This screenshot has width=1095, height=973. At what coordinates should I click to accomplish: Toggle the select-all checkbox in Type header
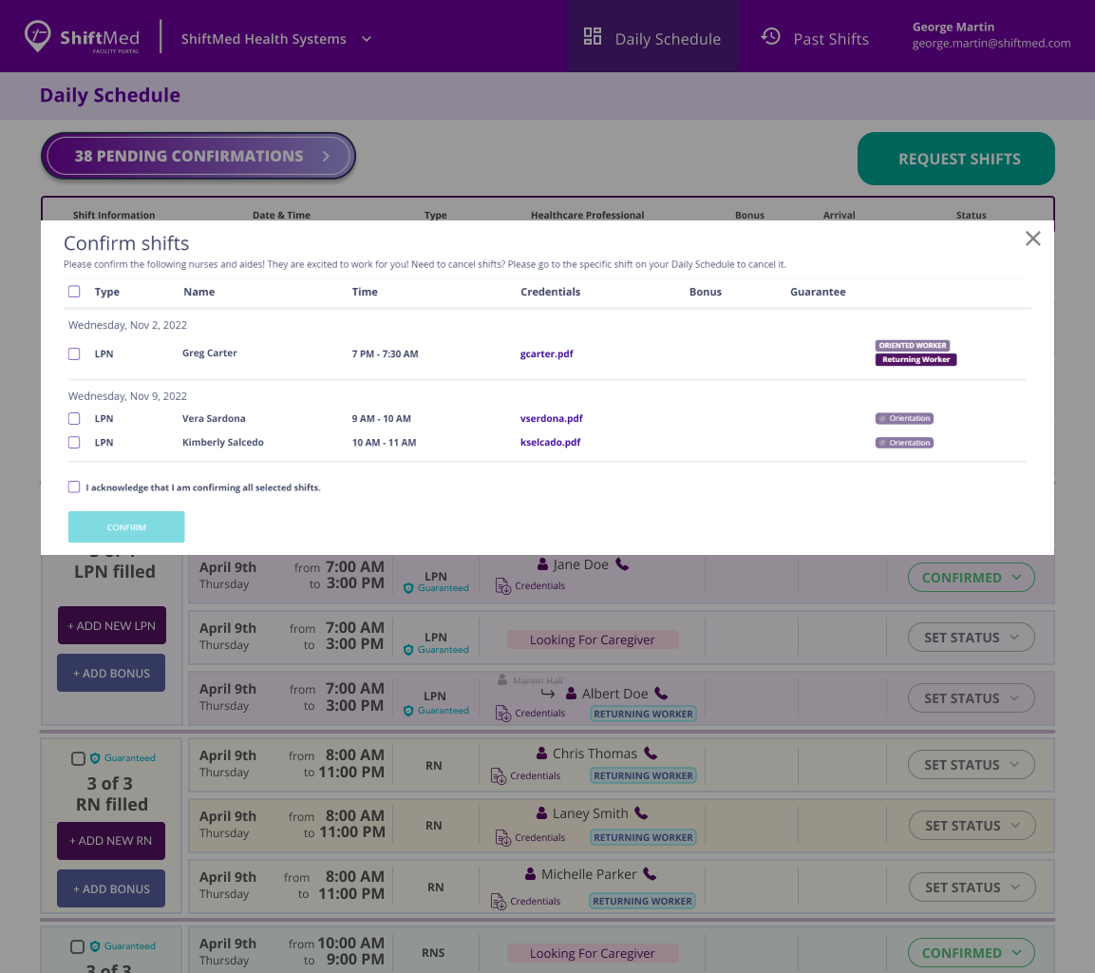[74, 292]
